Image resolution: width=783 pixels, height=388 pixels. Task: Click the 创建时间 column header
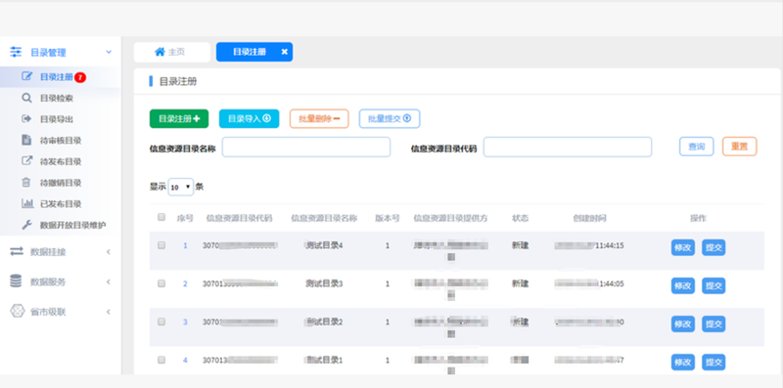click(590, 218)
